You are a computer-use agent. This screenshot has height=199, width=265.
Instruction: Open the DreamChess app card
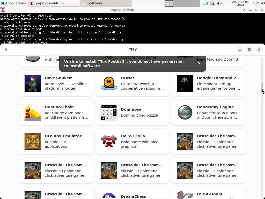click(132, 193)
